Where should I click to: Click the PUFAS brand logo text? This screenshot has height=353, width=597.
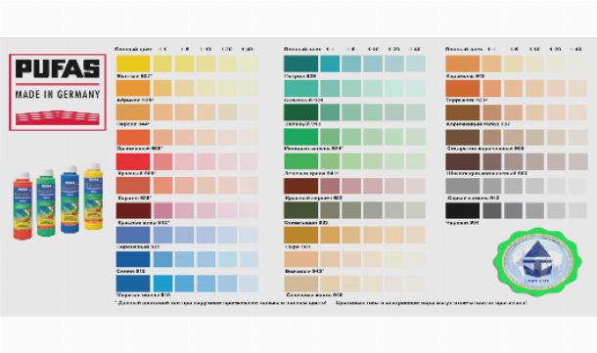(x=58, y=68)
